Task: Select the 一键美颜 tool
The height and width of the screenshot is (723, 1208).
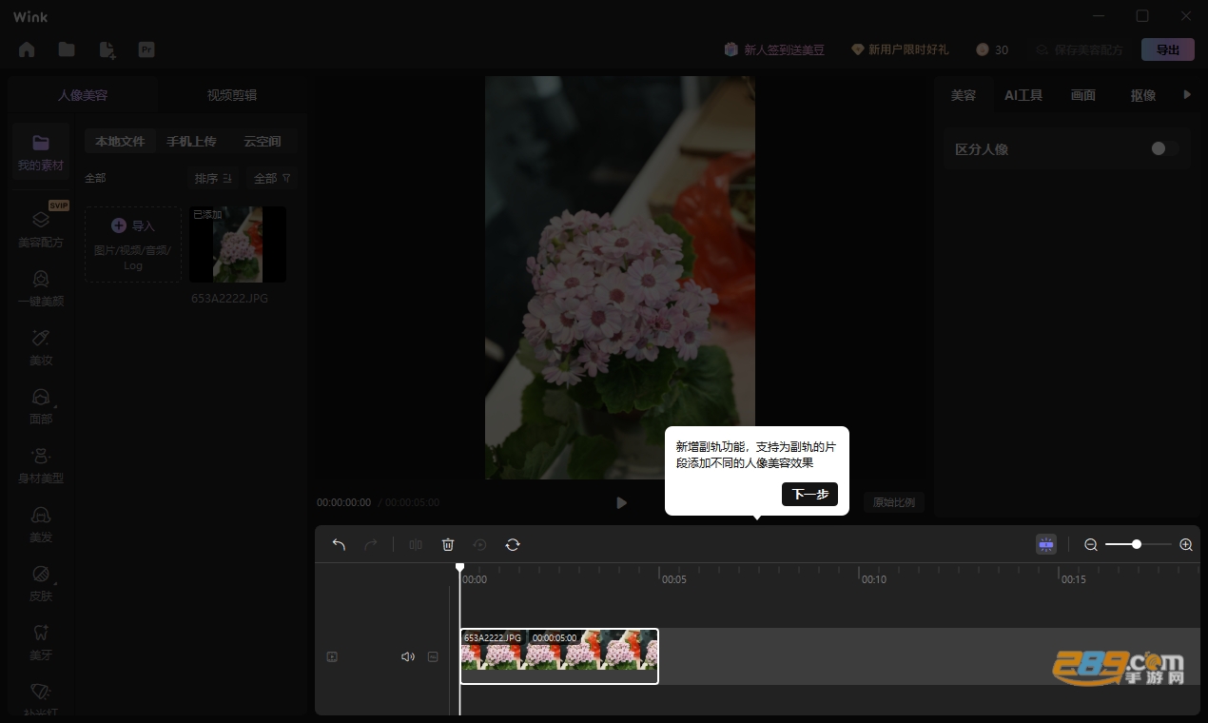Action: point(41,289)
